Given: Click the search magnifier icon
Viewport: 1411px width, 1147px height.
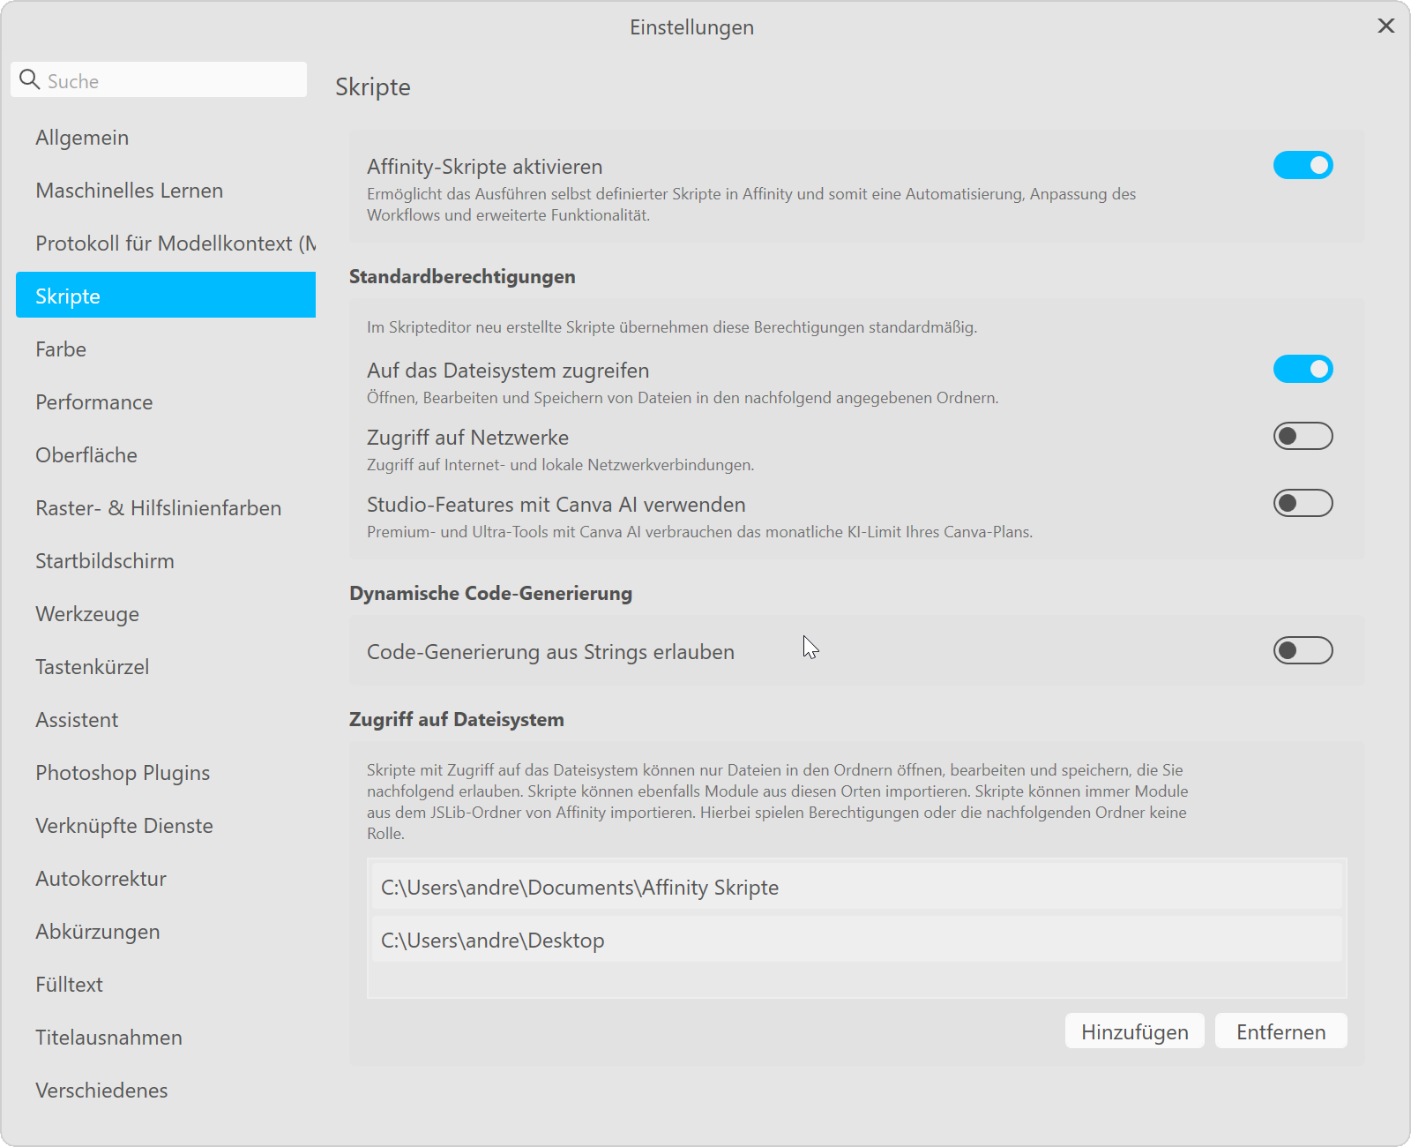Looking at the screenshot, I should (x=30, y=79).
